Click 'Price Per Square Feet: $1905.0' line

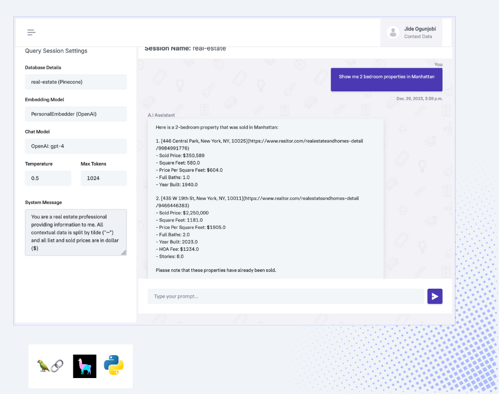pyautogui.click(x=191, y=227)
